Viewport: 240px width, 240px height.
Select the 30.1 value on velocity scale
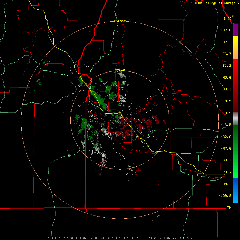click(x=227, y=89)
